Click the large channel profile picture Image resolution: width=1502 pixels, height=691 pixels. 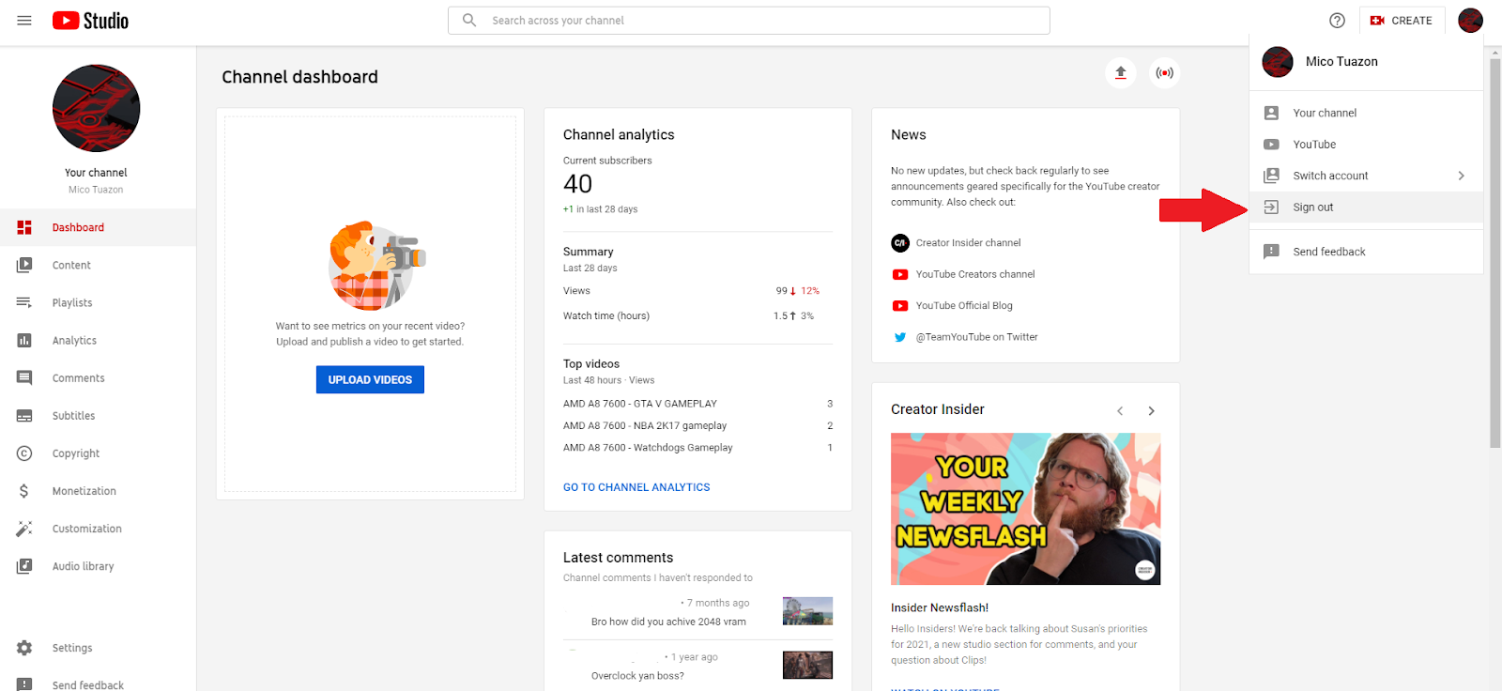click(x=96, y=108)
